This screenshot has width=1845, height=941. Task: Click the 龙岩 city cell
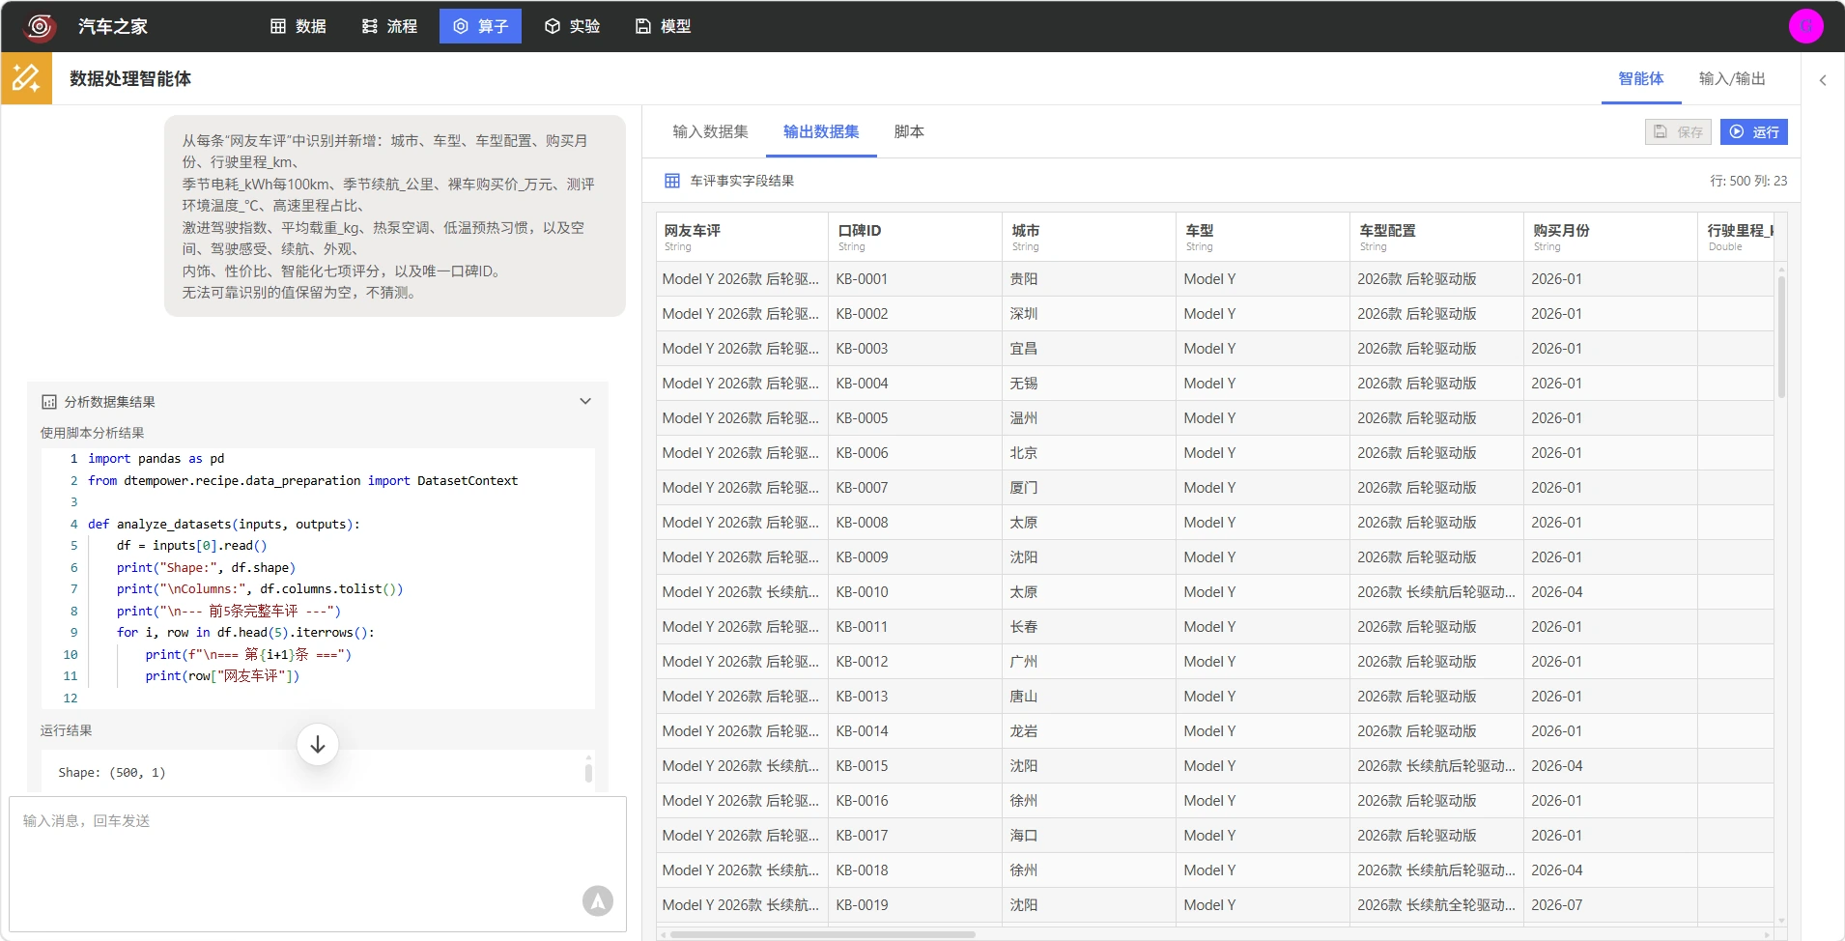pyautogui.click(x=1089, y=731)
